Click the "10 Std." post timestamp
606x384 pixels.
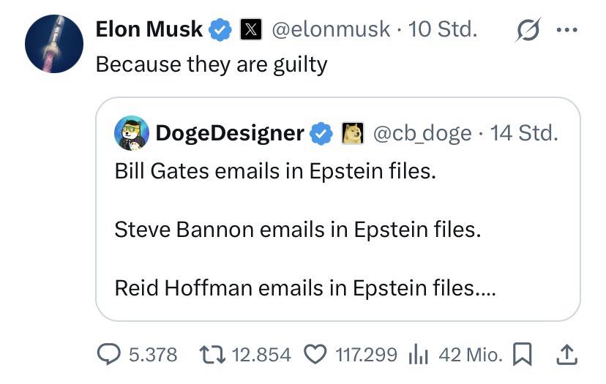point(442,30)
